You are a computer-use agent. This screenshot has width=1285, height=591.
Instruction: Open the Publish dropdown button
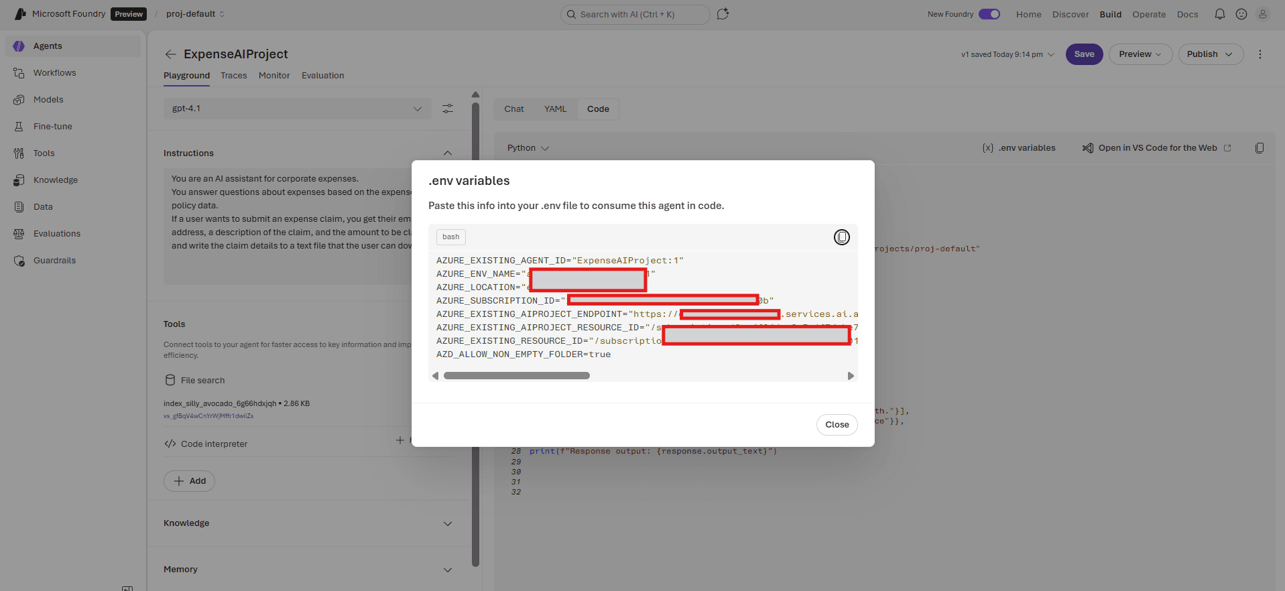click(1211, 54)
